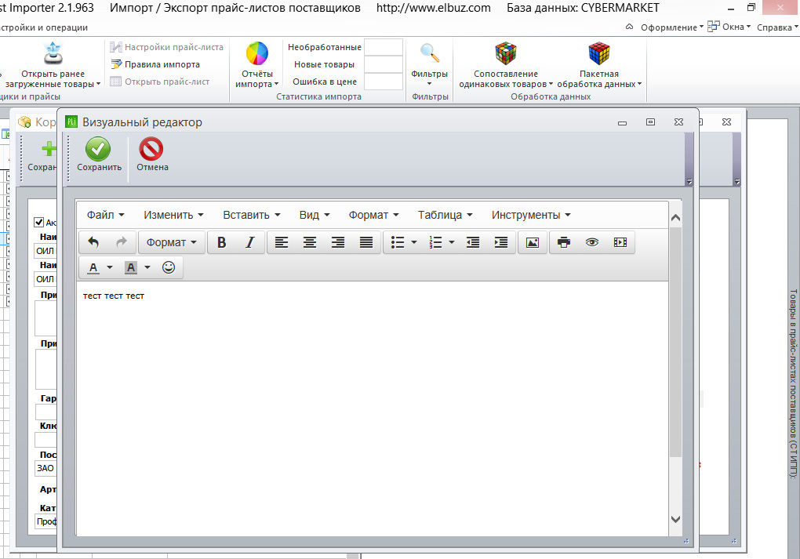Click the green Save checkmark in Visual editor
Screen dimensions: 800x559
tap(98, 149)
